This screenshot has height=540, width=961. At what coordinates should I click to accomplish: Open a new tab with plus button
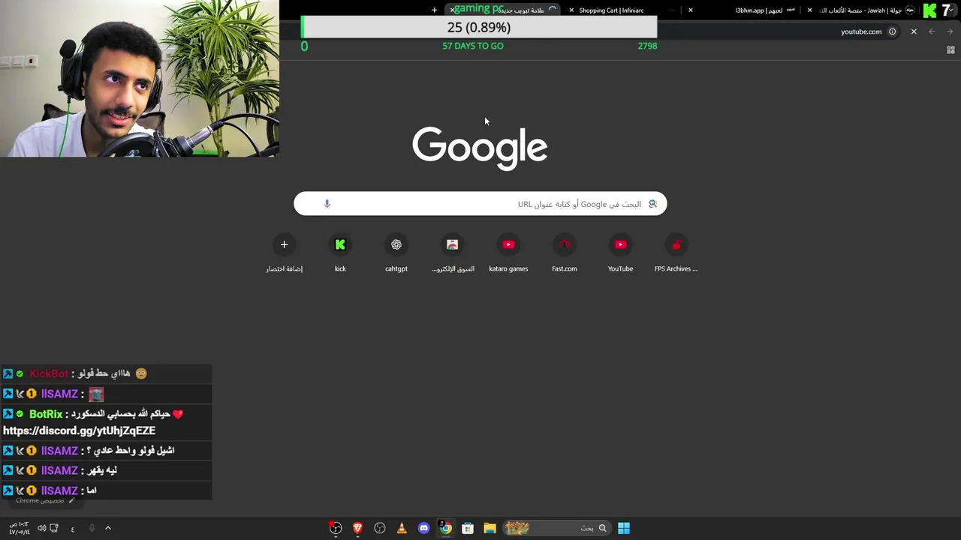click(435, 10)
